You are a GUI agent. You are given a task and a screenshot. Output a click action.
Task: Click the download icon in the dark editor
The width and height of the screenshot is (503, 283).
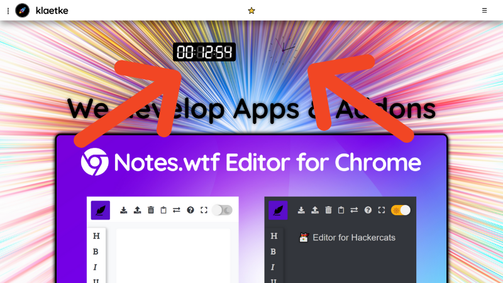coord(301,210)
